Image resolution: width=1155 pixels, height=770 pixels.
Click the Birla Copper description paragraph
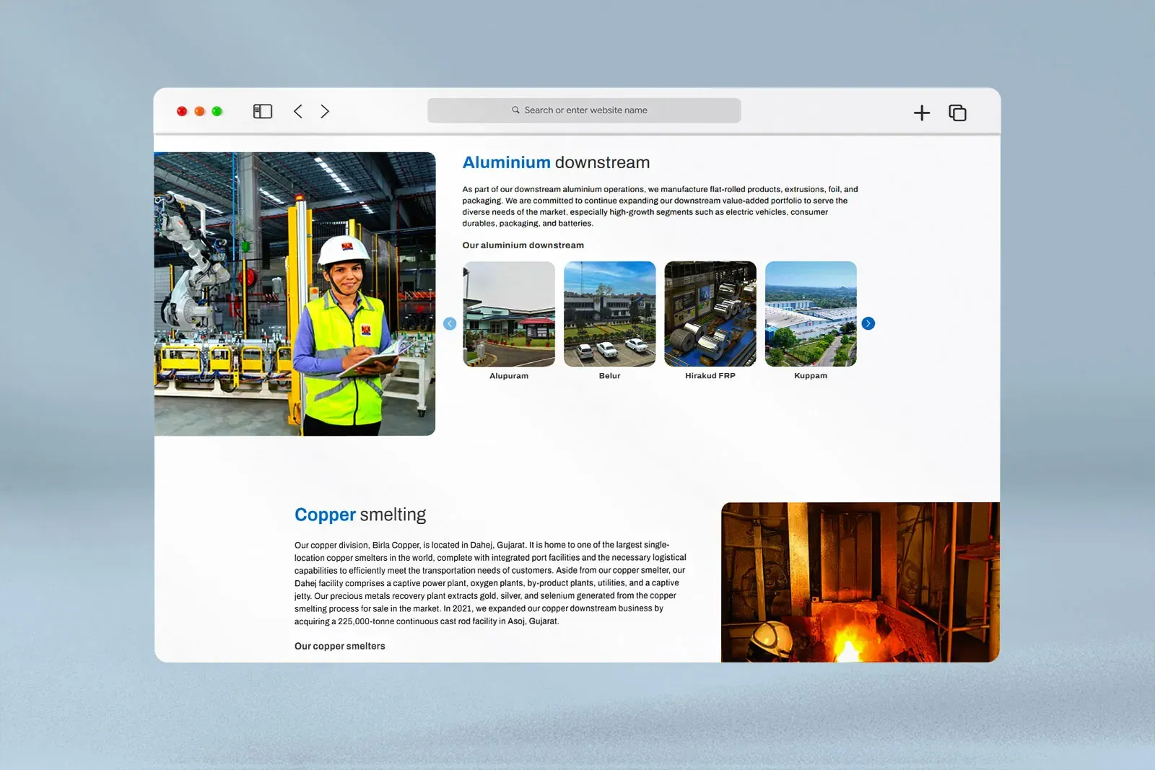click(x=490, y=583)
